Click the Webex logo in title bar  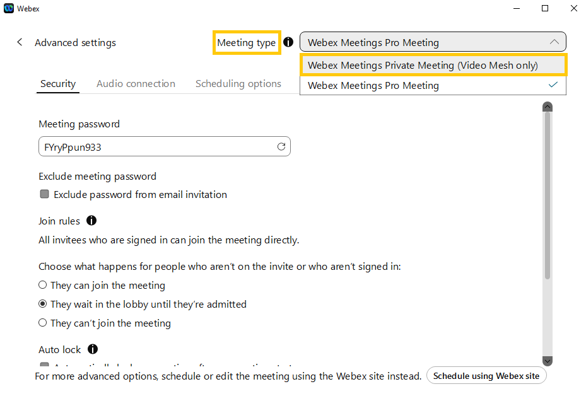[9, 8]
